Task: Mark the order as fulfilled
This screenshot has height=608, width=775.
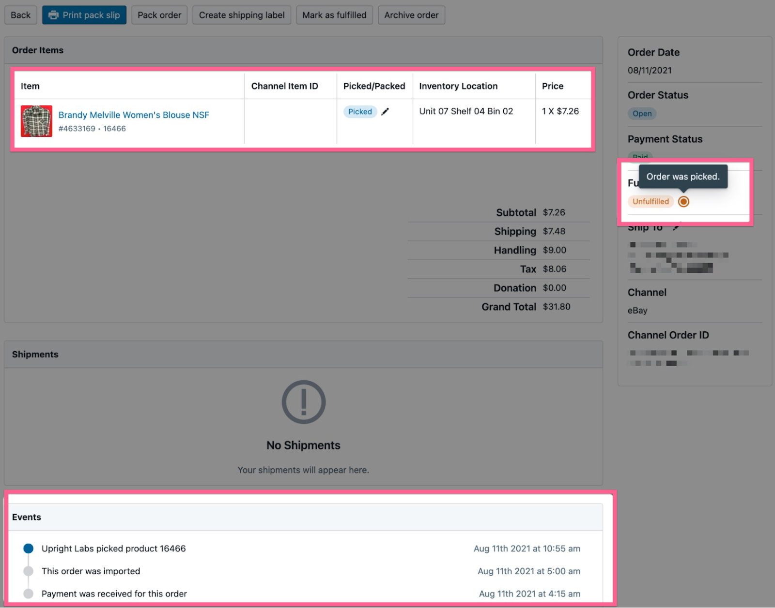Action: [334, 15]
